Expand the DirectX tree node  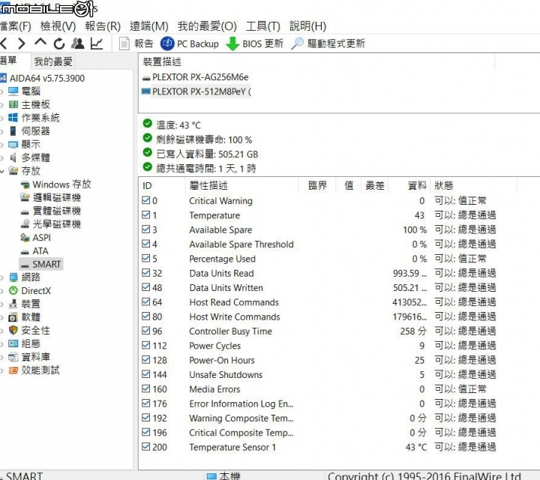point(2,291)
